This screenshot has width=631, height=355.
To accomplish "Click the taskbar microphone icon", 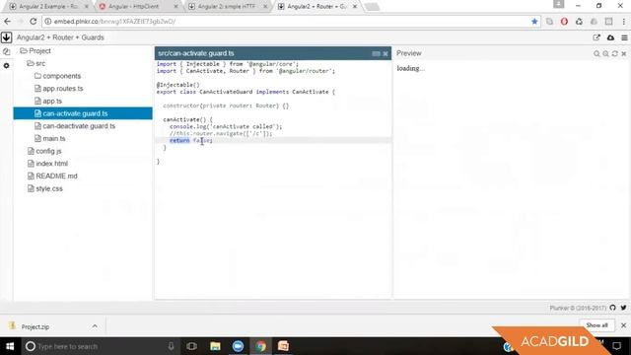I will pos(171,346).
